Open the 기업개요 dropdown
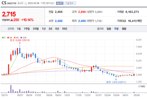 (x=70, y=3)
